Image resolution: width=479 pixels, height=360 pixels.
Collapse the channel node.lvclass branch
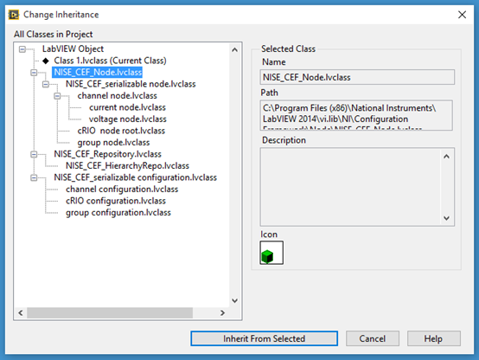57,96
